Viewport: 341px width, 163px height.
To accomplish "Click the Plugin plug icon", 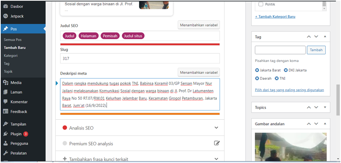I will pos(6,134).
